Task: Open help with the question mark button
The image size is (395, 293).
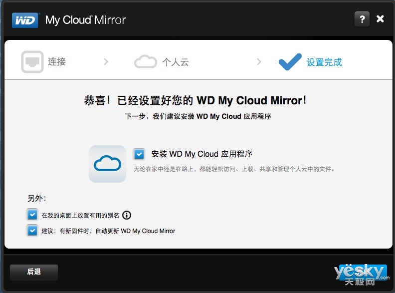Action: point(362,19)
